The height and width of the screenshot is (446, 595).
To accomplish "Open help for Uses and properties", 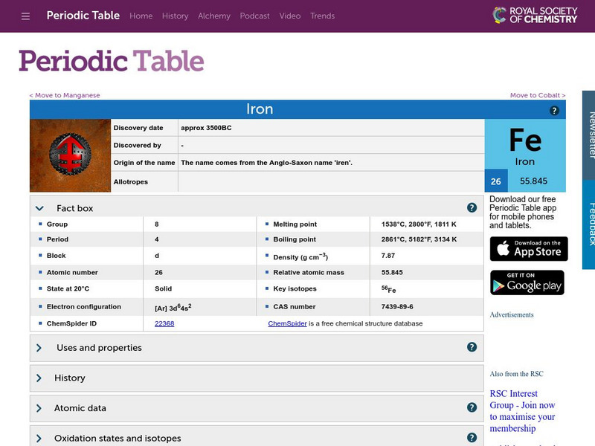I will 471,346.
